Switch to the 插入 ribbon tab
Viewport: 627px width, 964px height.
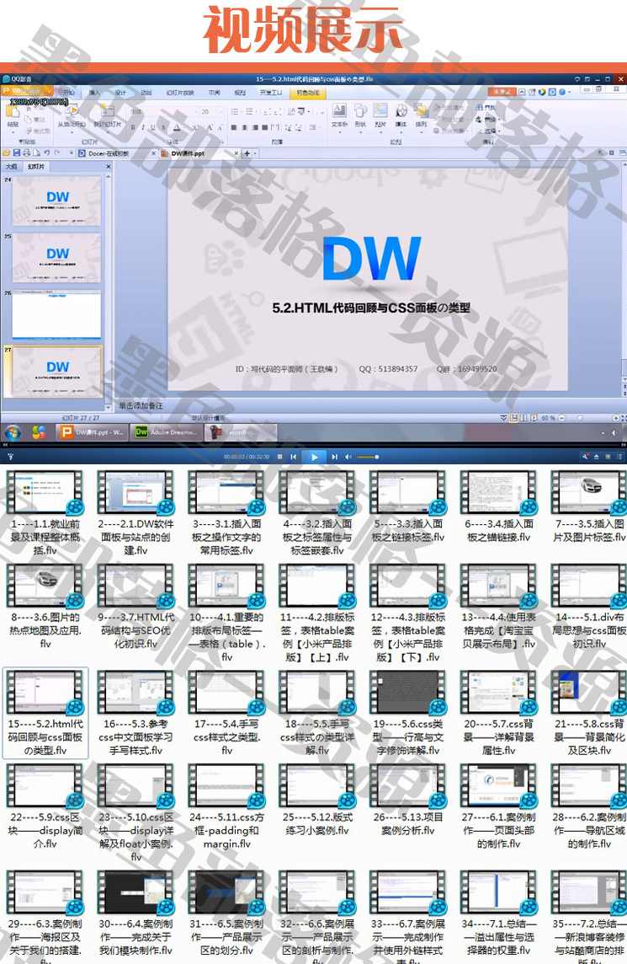(x=94, y=93)
